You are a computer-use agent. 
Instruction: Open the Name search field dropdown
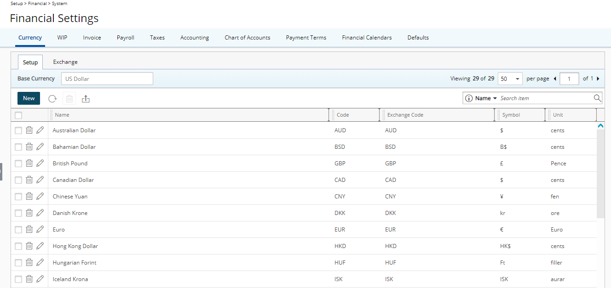tap(486, 98)
